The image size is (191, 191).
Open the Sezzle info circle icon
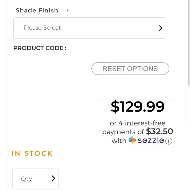[x=169, y=141]
